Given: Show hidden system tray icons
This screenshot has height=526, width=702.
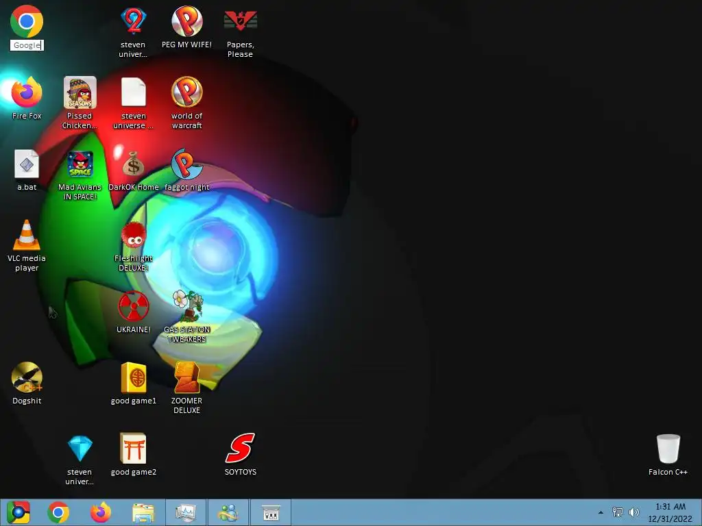Looking at the screenshot, I should point(601,512).
